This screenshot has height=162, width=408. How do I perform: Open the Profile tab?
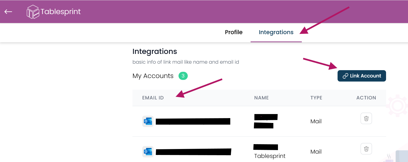point(234,32)
